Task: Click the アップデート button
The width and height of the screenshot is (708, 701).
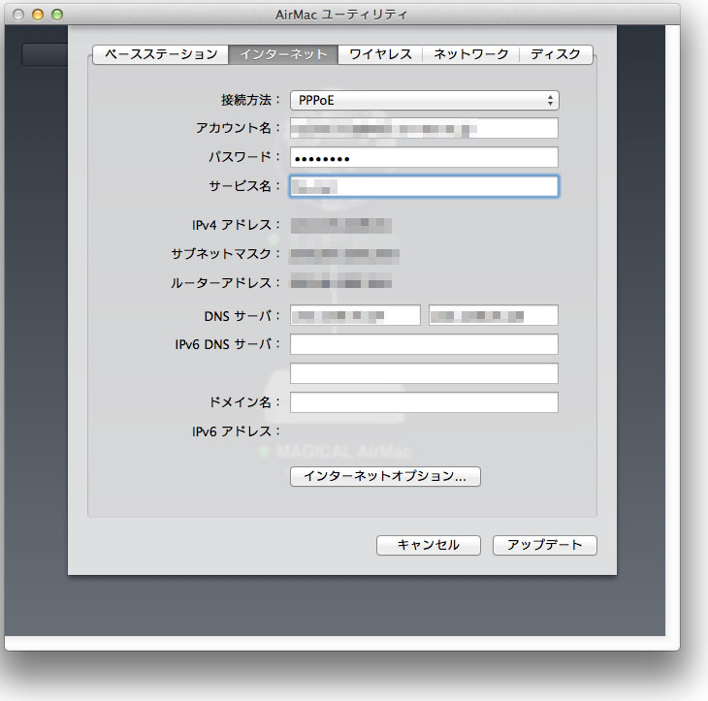Action: (544, 545)
